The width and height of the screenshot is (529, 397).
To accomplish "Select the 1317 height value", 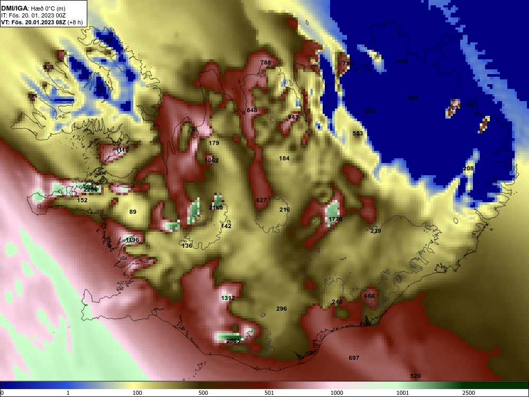I will tap(228, 298).
